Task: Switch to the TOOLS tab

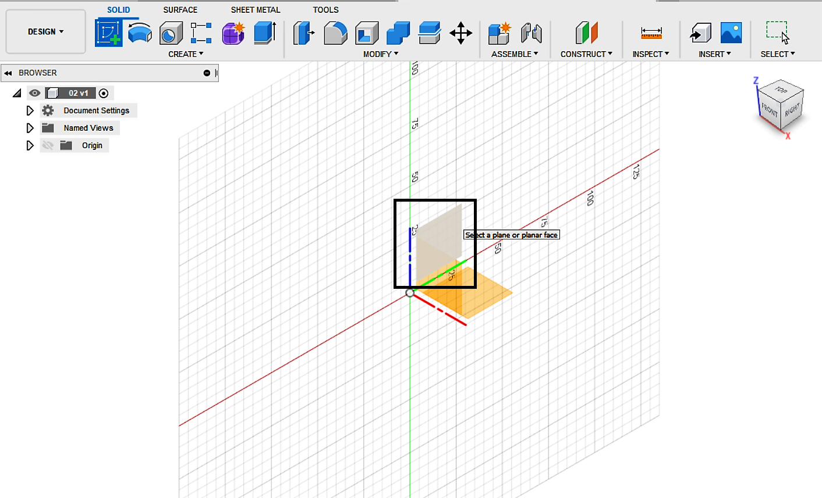Action: [x=325, y=10]
